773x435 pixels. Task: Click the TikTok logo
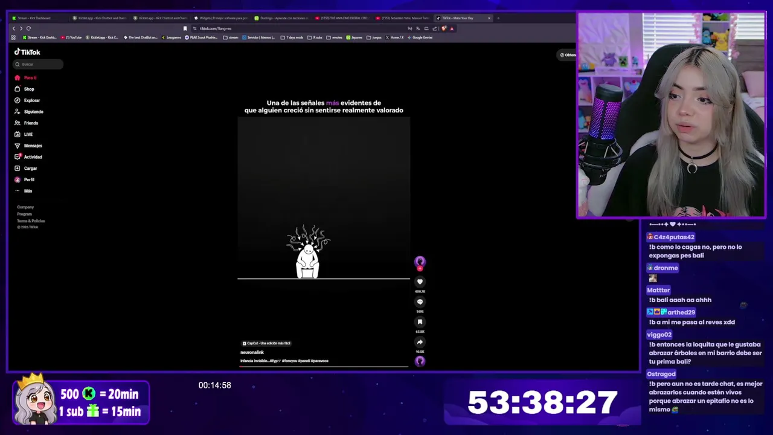(27, 52)
